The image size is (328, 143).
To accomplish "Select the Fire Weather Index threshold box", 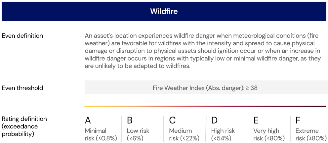I will [205, 88].
